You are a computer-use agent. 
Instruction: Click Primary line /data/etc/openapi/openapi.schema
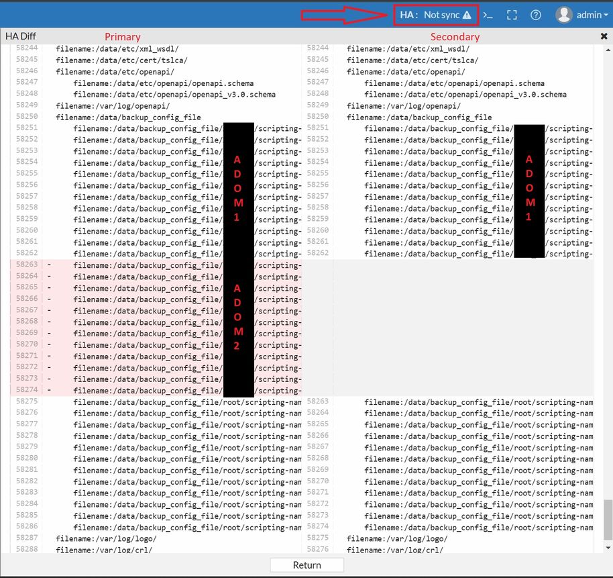pyautogui.click(x=164, y=83)
